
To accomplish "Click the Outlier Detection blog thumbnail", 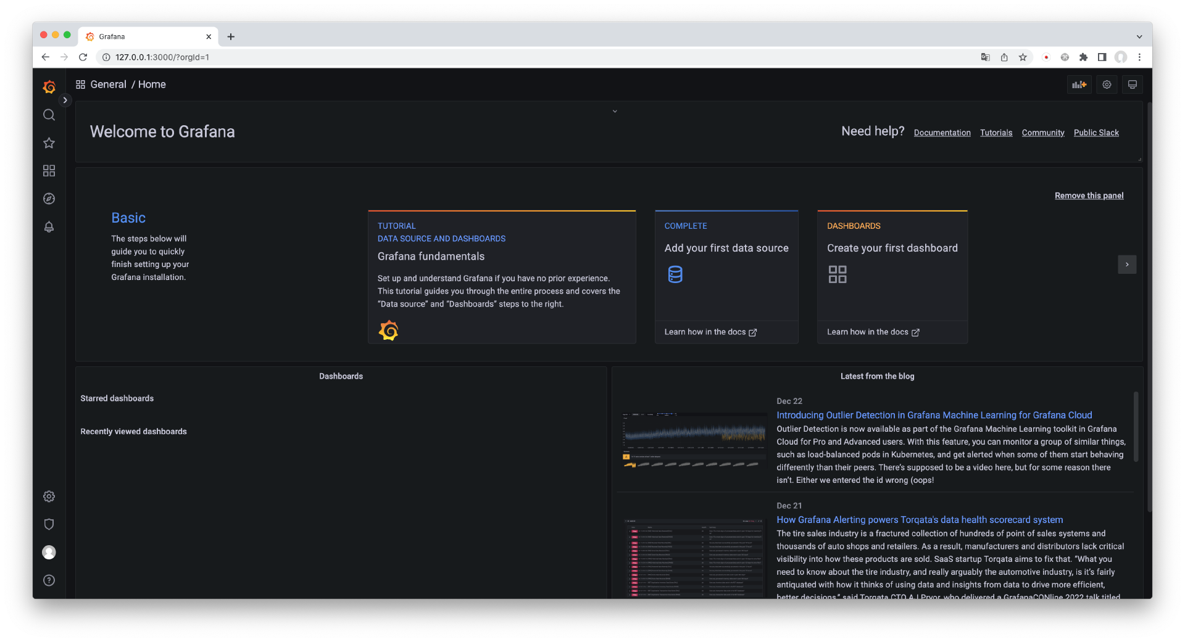I will coord(694,440).
